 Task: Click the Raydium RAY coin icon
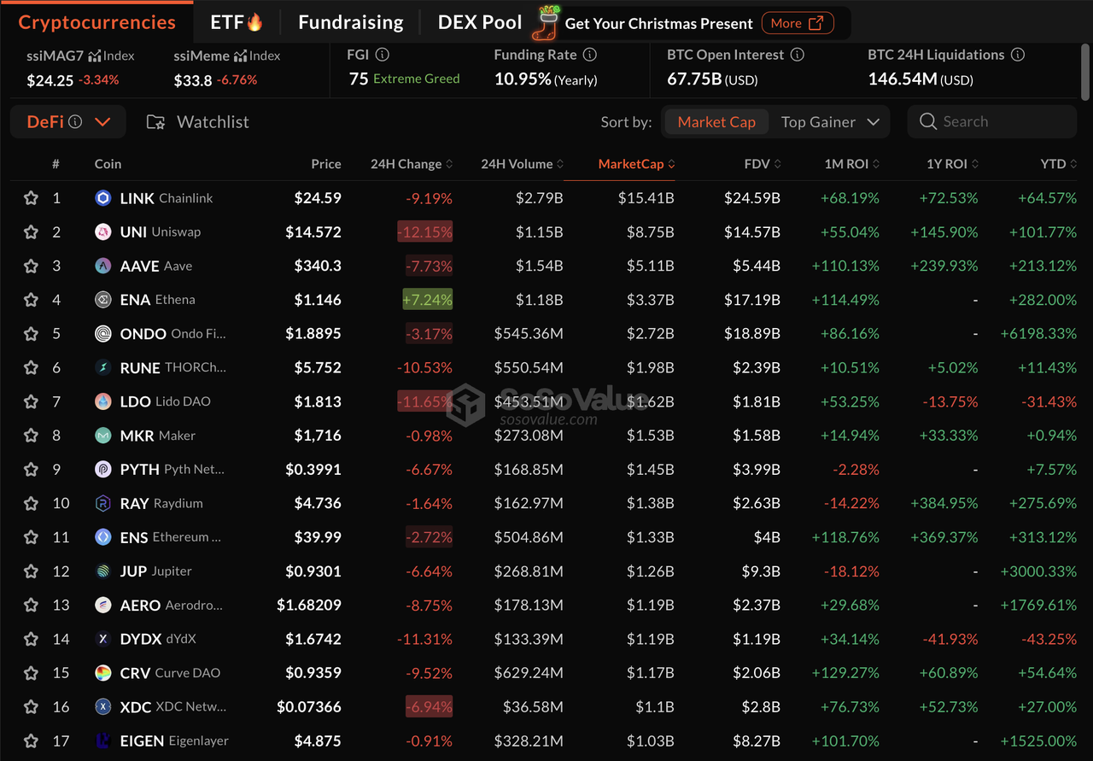(x=103, y=503)
